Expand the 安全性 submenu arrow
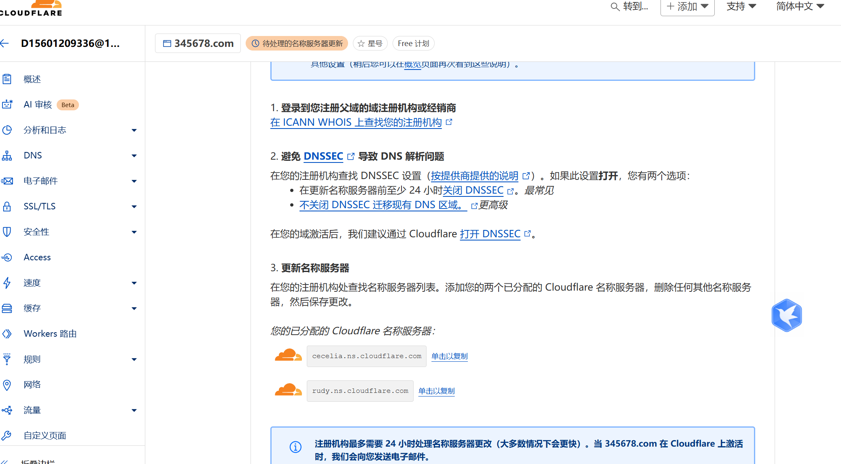Screen dimensions: 841x464 [134, 232]
